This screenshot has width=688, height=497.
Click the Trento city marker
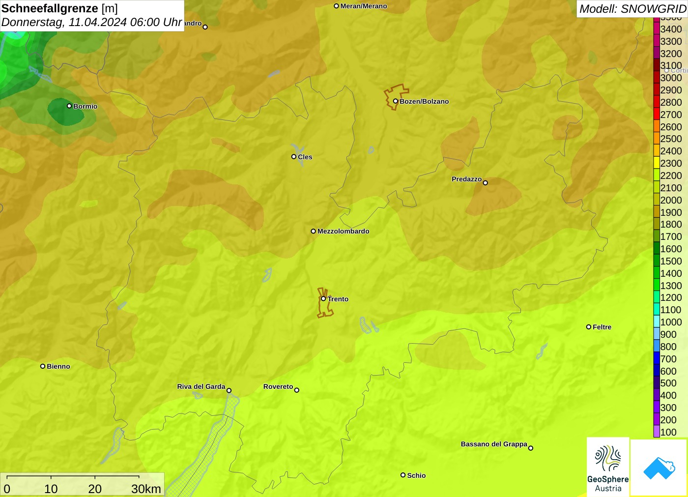pyautogui.click(x=323, y=298)
